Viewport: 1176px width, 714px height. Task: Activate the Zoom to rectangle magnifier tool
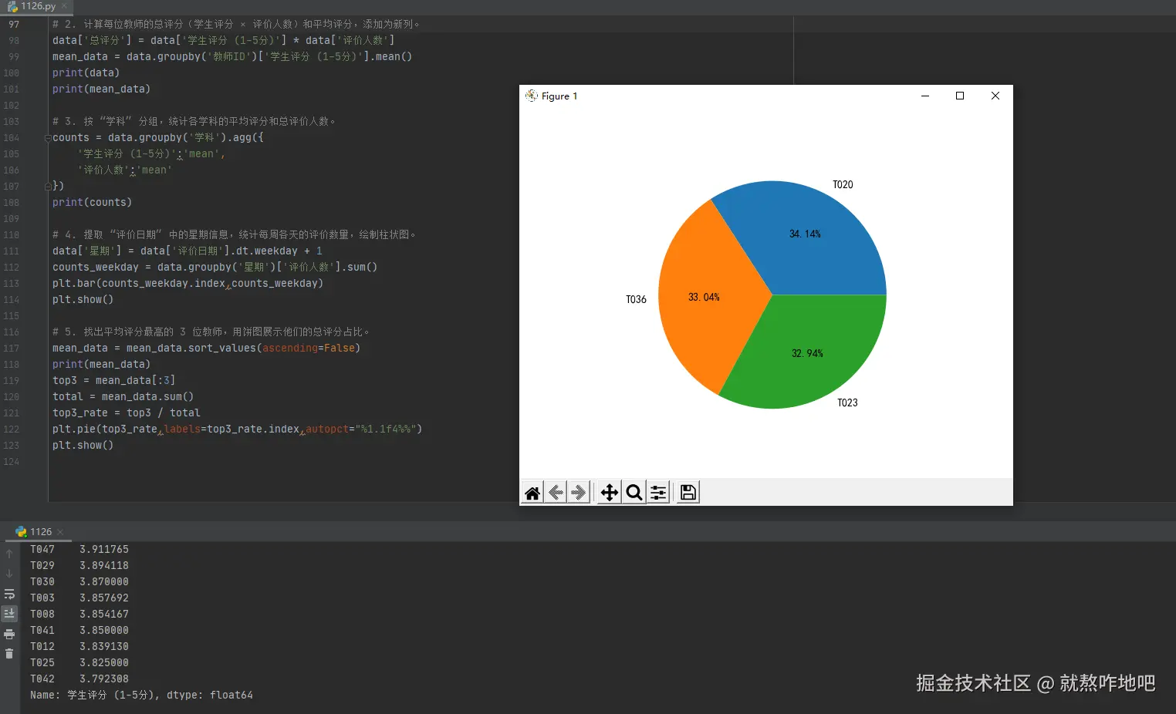(x=634, y=493)
